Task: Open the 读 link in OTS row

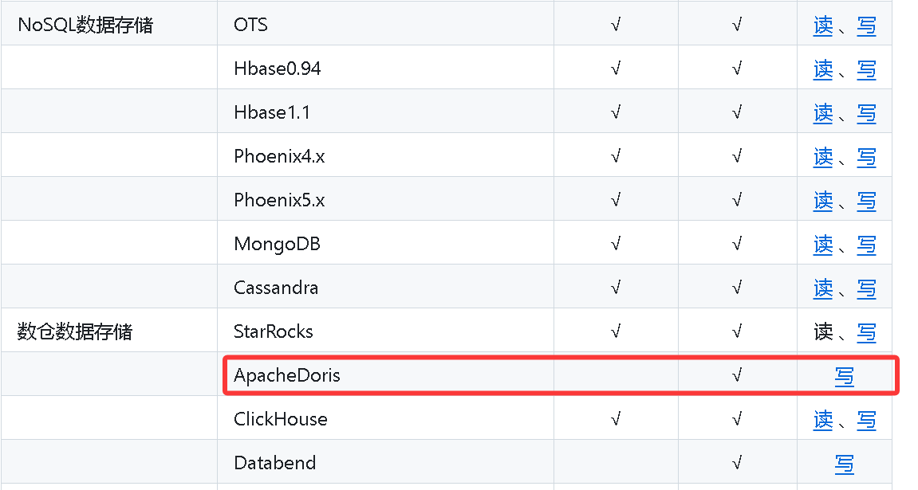Action: [822, 25]
